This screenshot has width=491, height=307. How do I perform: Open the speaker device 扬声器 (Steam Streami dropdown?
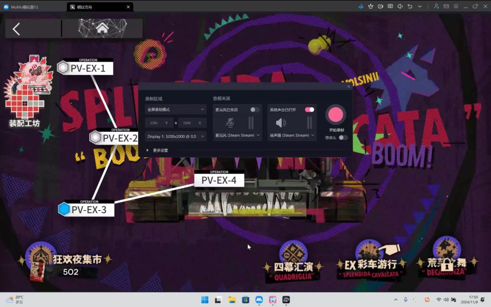tap(292, 136)
